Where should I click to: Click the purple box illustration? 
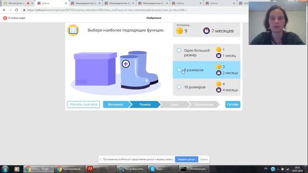[95, 69]
